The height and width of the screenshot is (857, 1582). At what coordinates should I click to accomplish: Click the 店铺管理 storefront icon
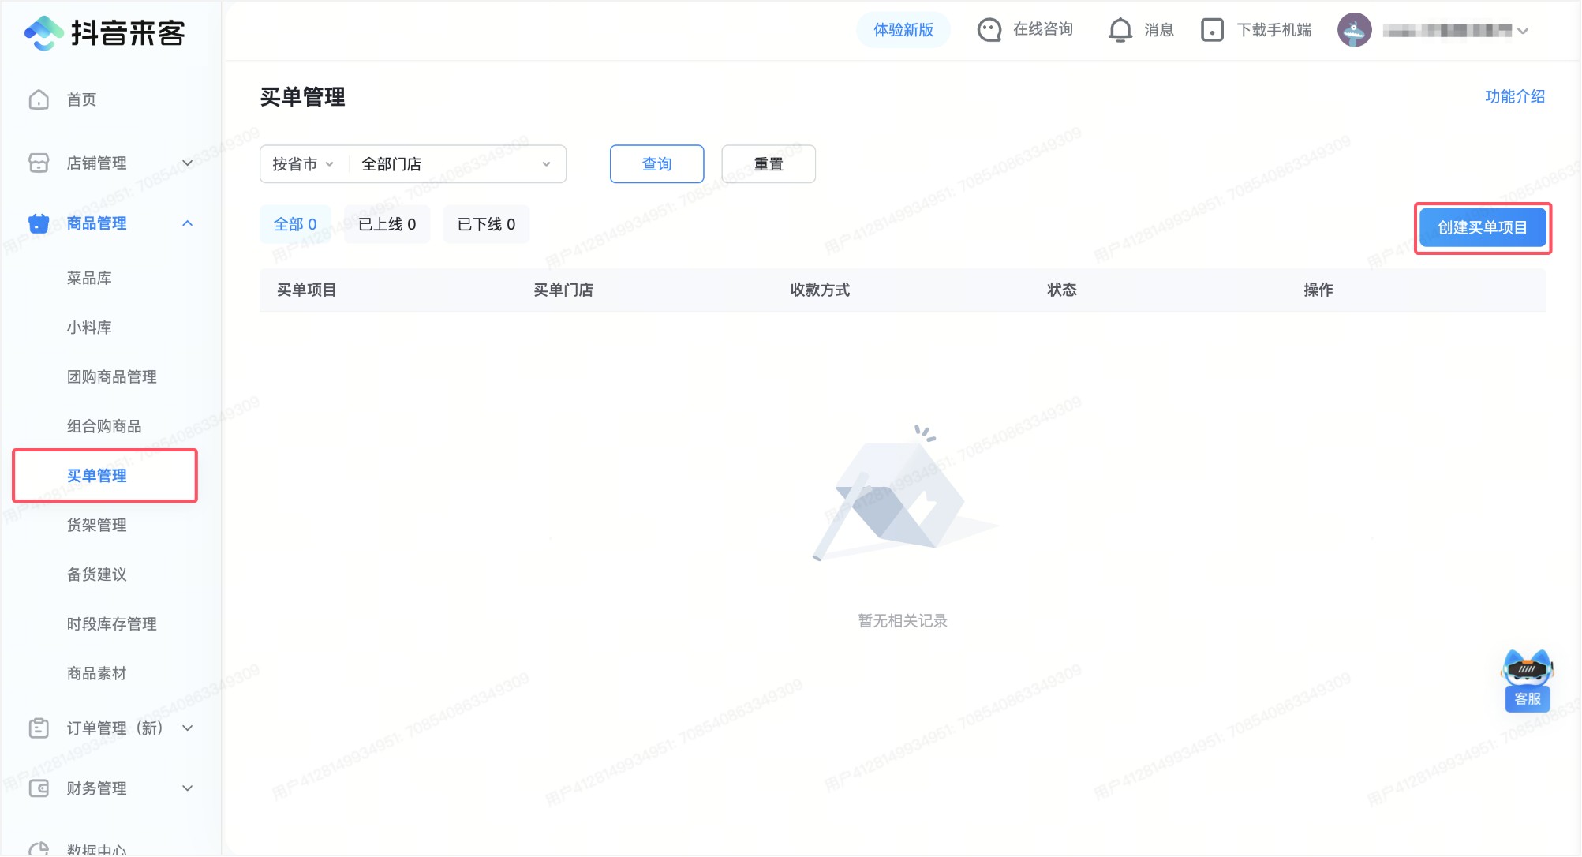[39, 163]
